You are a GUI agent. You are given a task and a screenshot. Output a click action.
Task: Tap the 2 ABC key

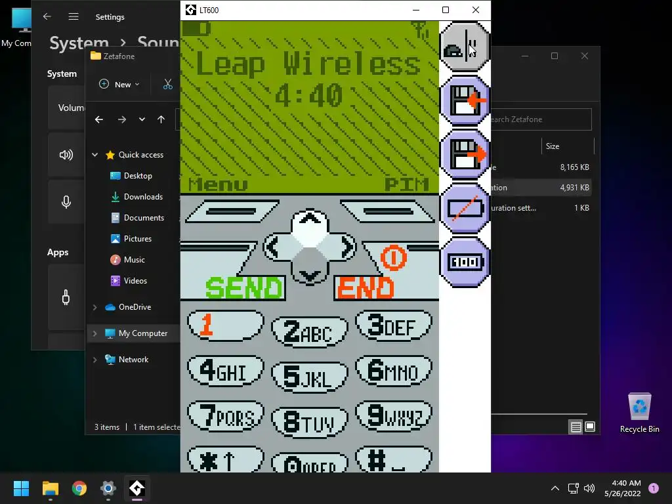310,331
